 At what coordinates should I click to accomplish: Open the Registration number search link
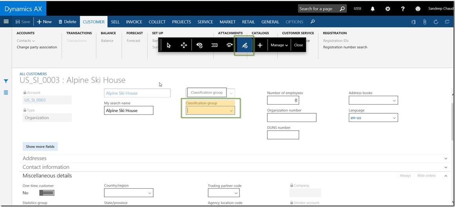coord(345,47)
